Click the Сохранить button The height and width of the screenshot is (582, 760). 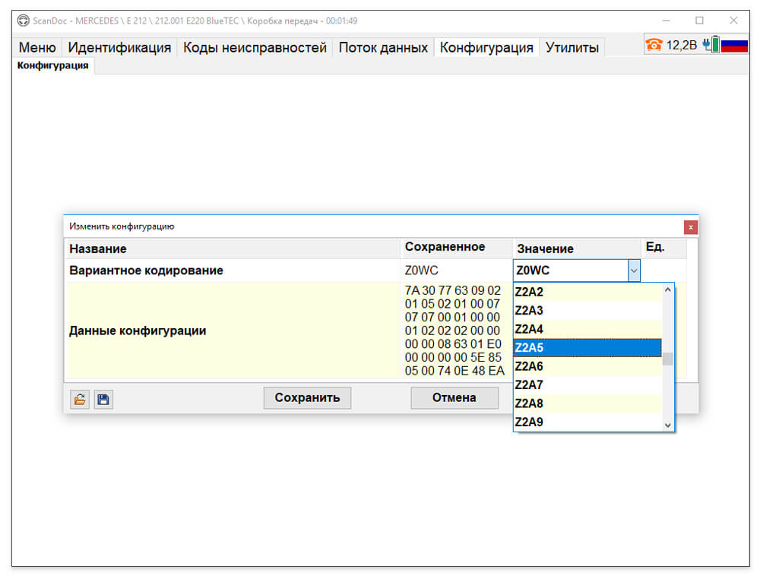click(307, 398)
